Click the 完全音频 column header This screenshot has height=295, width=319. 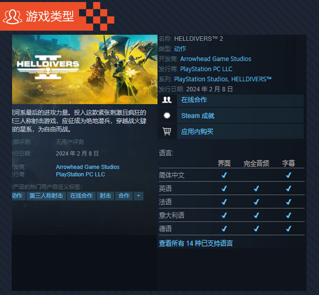coord(256,163)
